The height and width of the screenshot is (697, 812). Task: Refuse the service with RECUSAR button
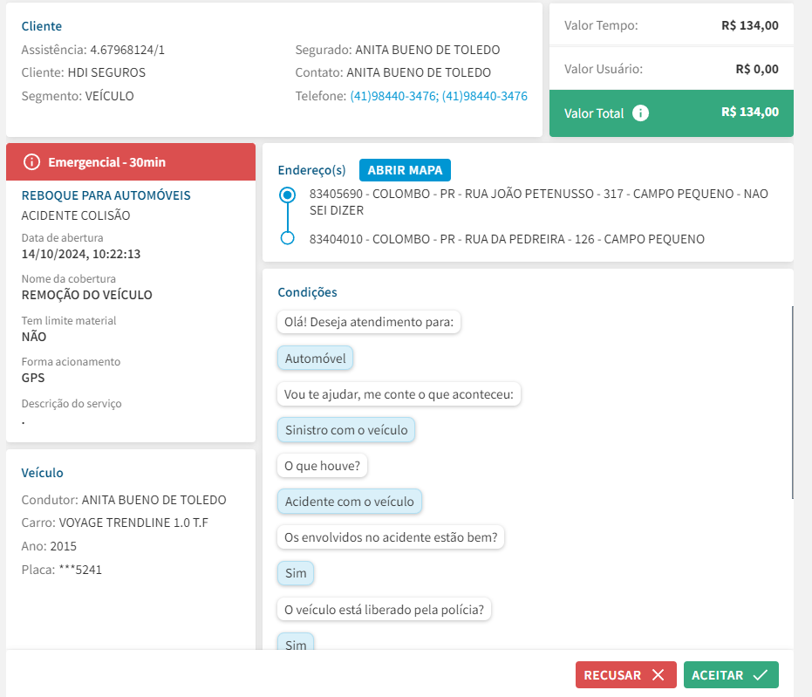[x=625, y=674]
